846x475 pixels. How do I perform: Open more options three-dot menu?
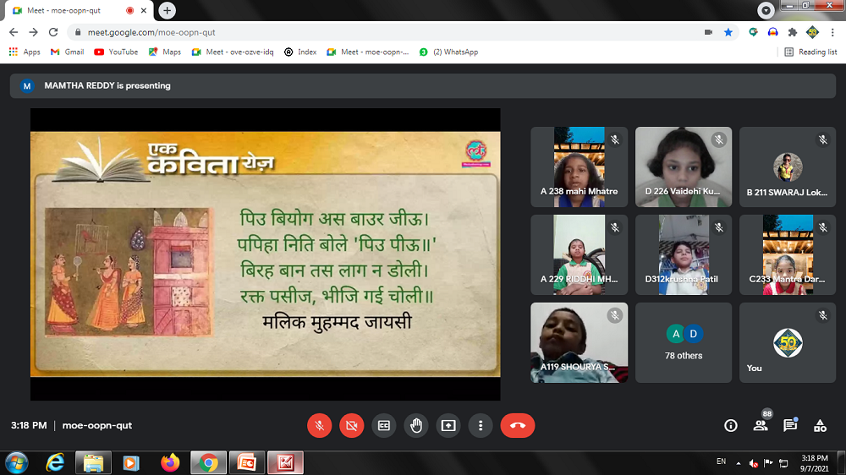[x=481, y=426]
